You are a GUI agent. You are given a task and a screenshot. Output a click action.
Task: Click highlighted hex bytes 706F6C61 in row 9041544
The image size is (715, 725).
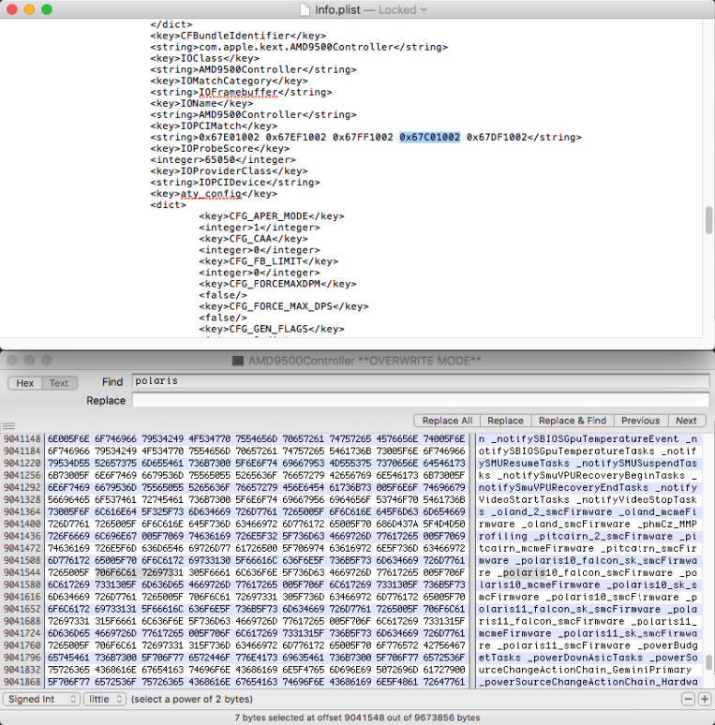point(115,573)
